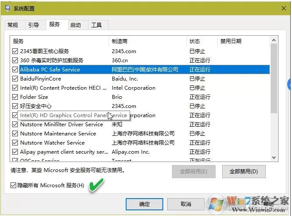Uncheck Alipay payment client security checkbox
The height and width of the screenshot is (216, 292).
(x=15, y=152)
